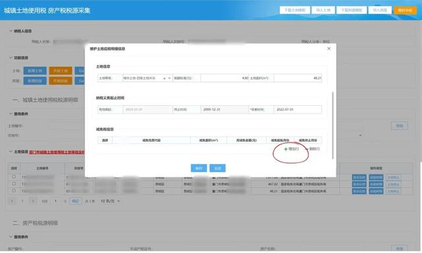The image size is (422, 253).
Task: Click the change date field 2022-07-01
Action: (x=297, y=110)
